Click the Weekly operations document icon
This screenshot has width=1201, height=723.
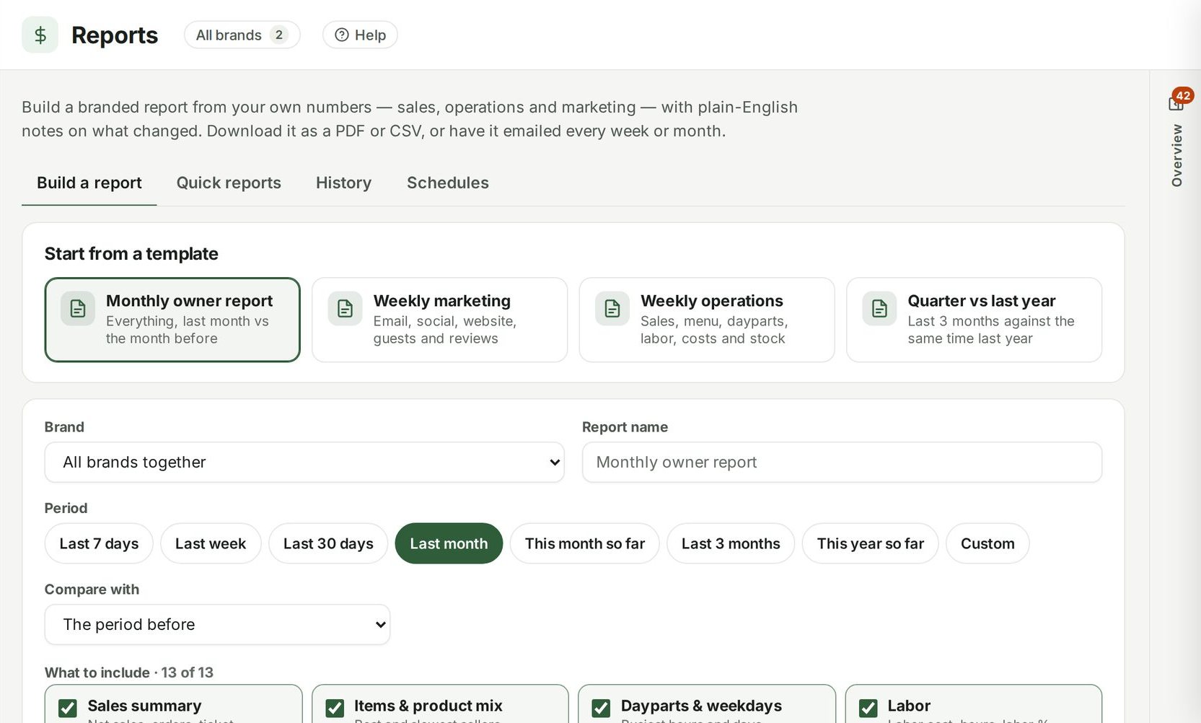click(612, 309)
